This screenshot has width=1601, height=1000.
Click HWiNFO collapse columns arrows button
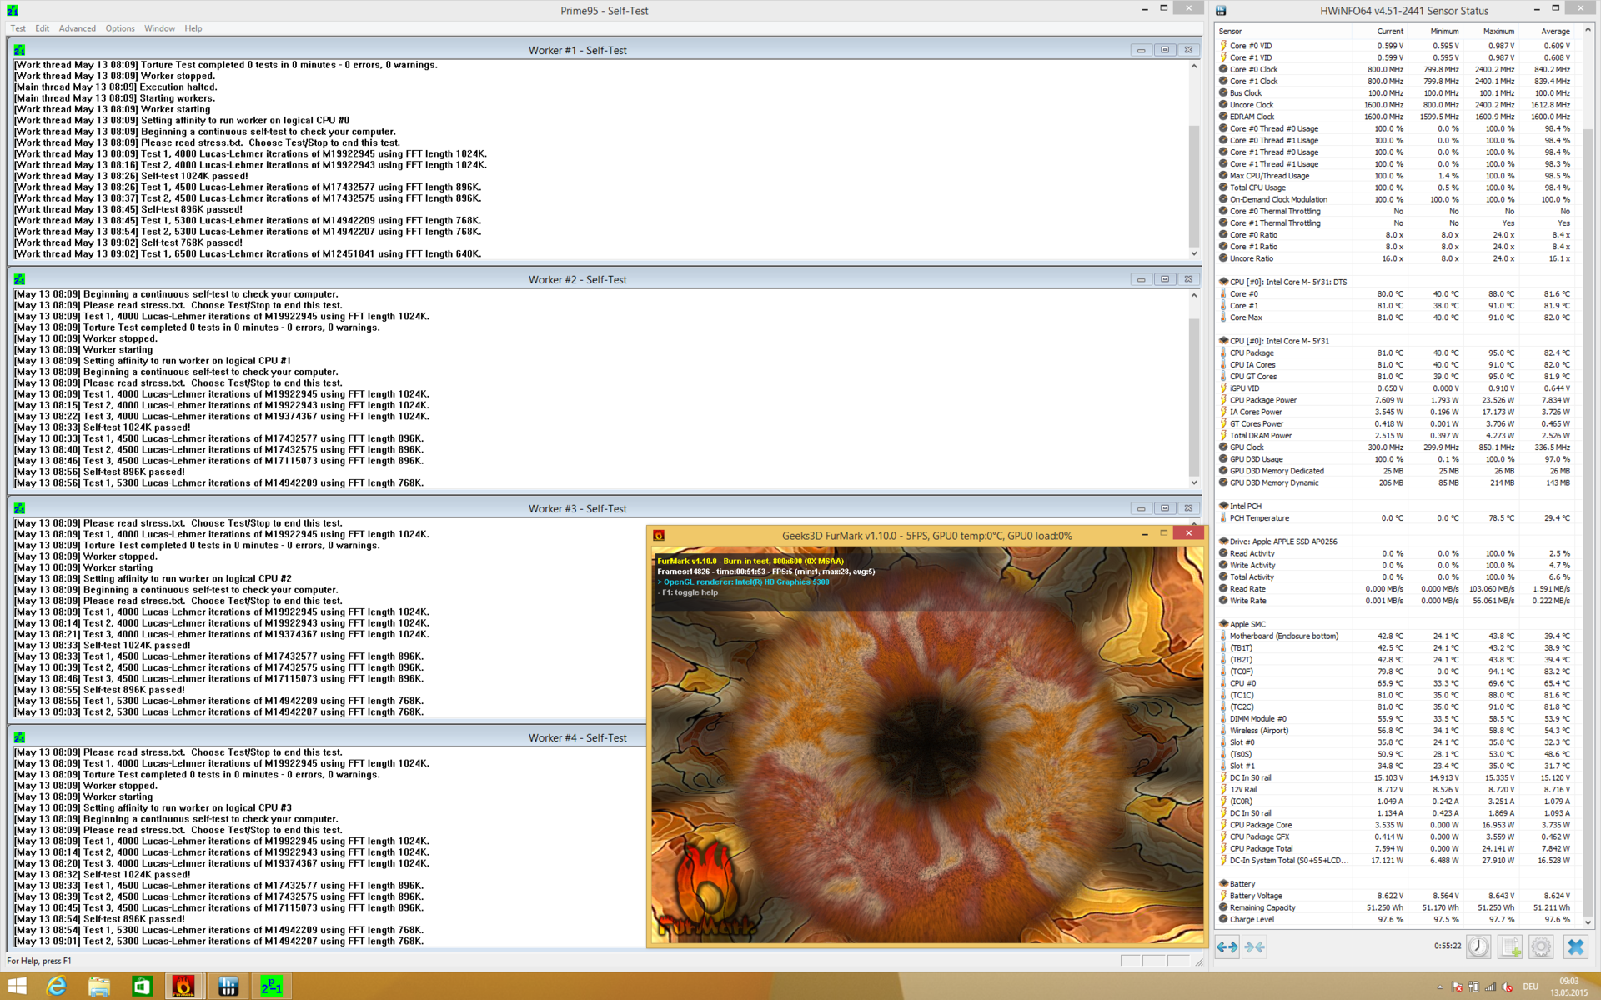[1254, 947]
